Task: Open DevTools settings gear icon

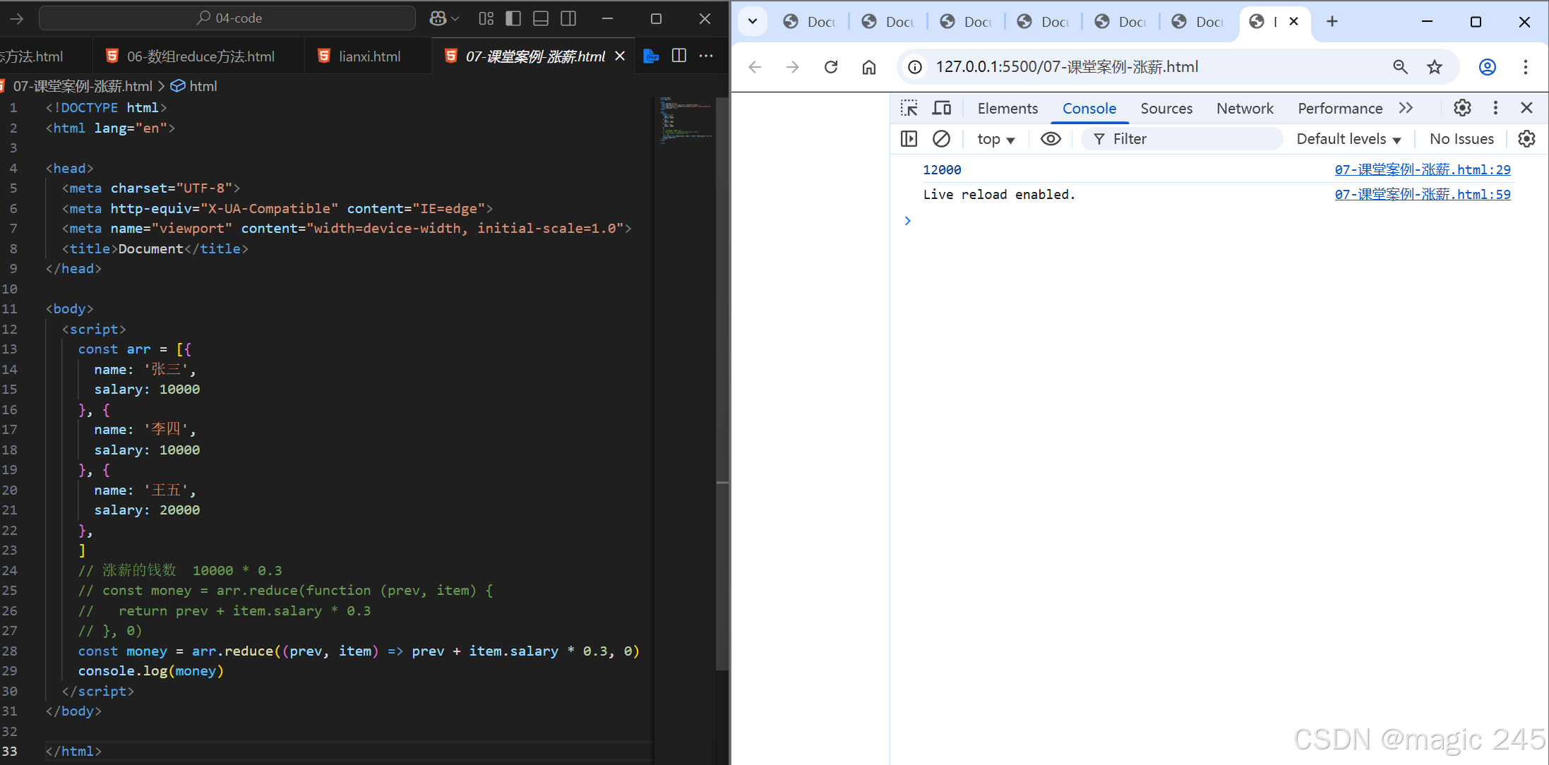Action: pyautogui.click(x=1462, y=108)
